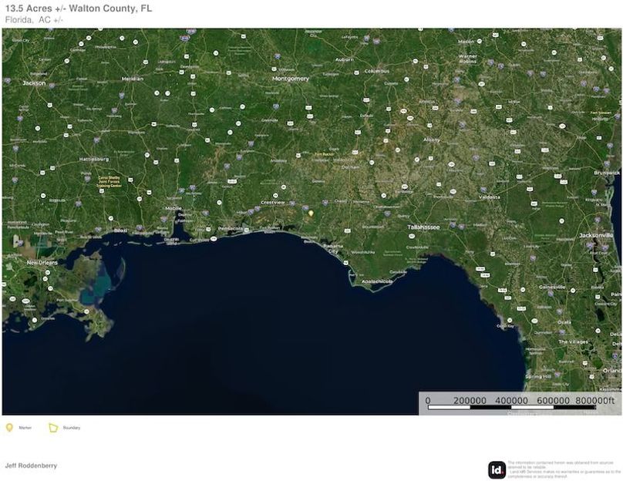
Task: Click the Land id disclaimer text
Action: 564,469
